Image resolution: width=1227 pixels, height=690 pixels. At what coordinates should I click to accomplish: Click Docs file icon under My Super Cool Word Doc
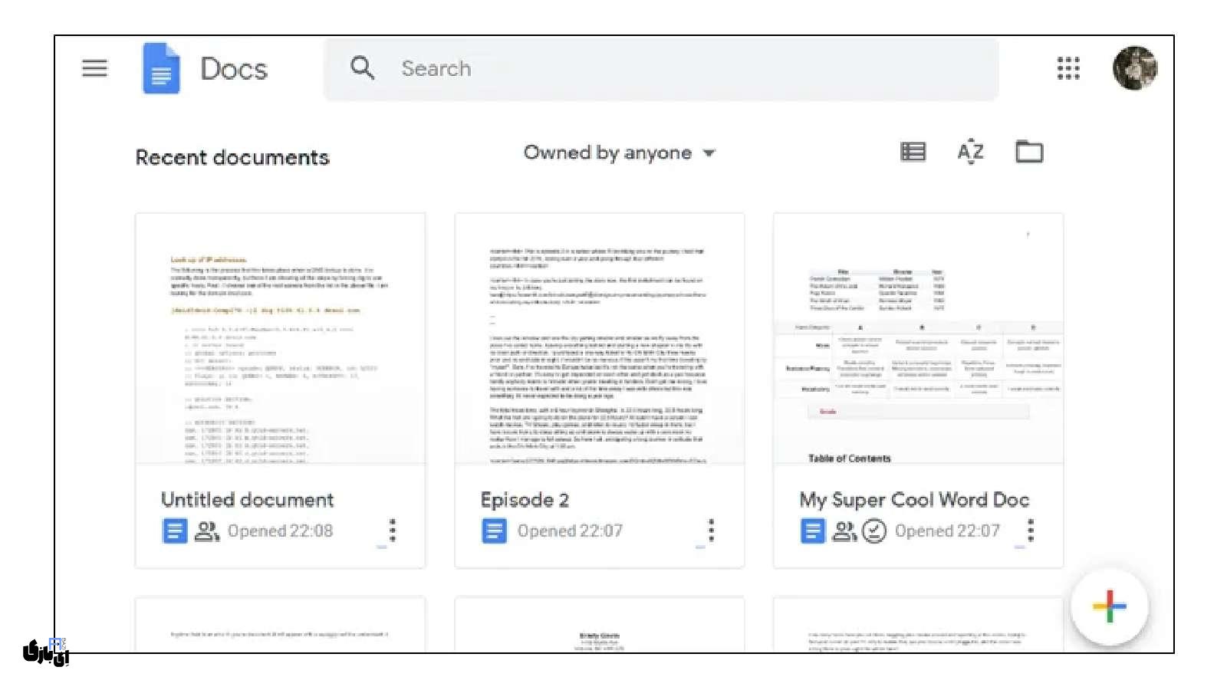click(x=813, y=531)
